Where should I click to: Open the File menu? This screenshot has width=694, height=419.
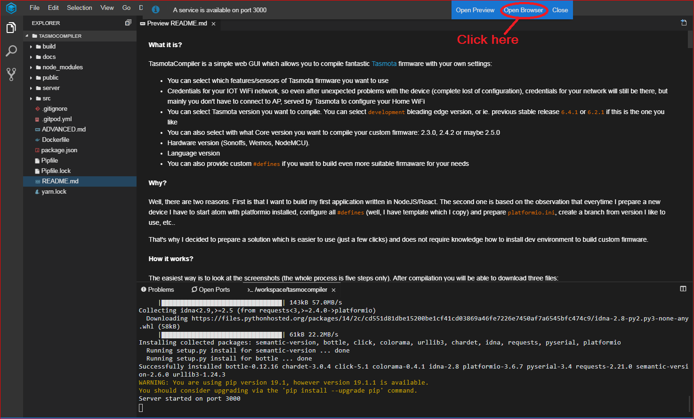coord(34,8)
